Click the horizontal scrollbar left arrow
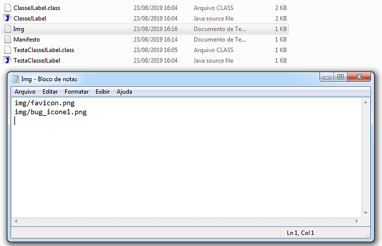Image resolution: width=382 pixels, height=246 pixels. coord(16,221)
